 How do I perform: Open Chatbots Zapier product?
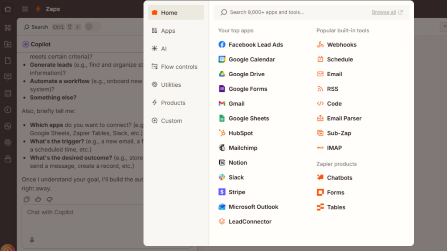[x=334, y=178]
